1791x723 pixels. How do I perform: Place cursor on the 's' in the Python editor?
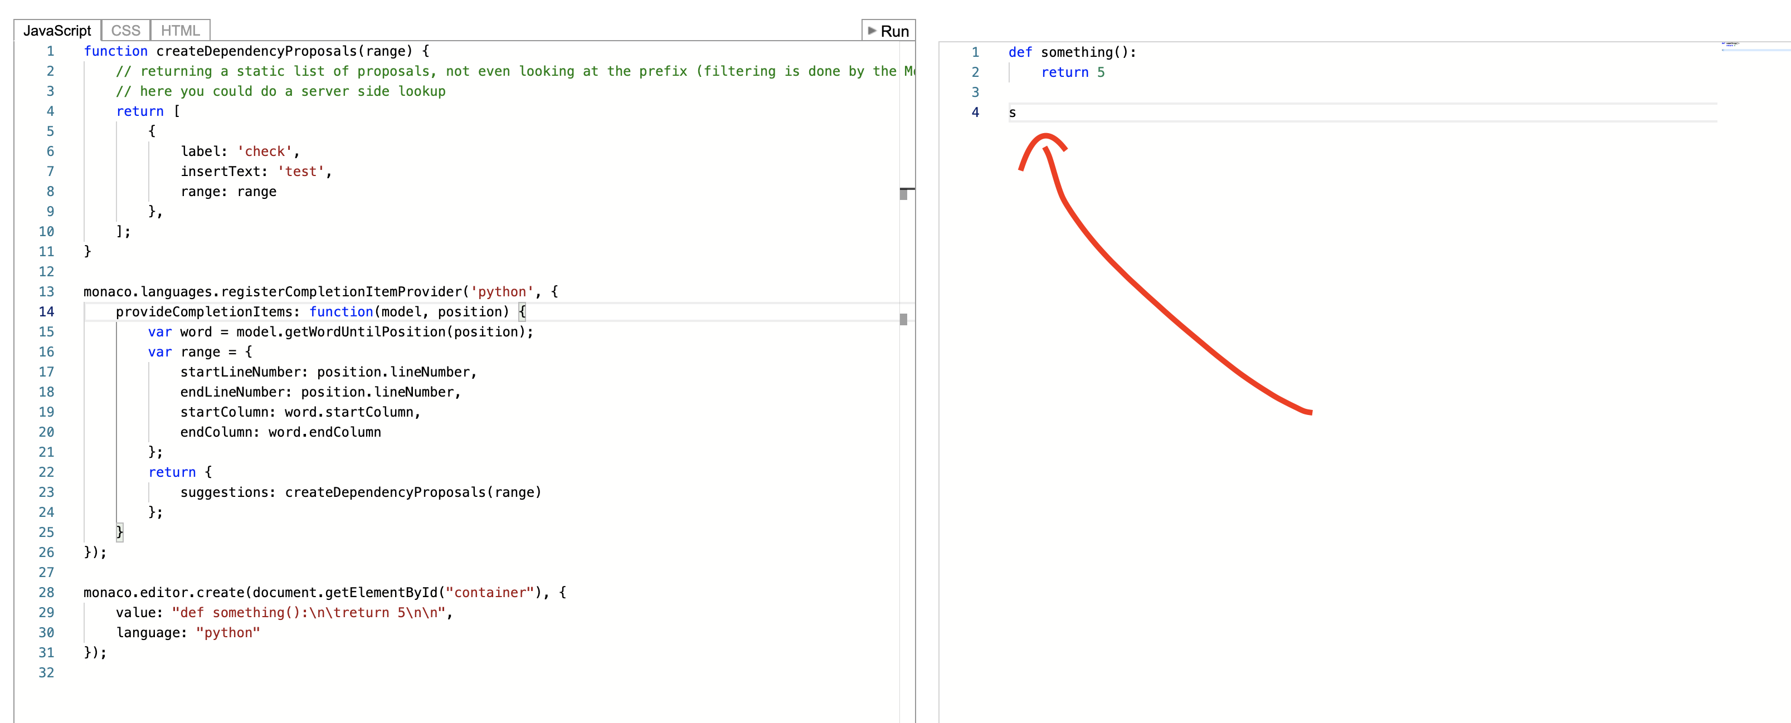(x=1013, y=112)
